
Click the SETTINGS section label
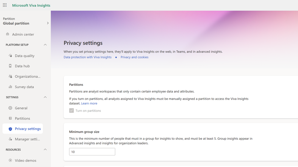(x=12, y=97)
